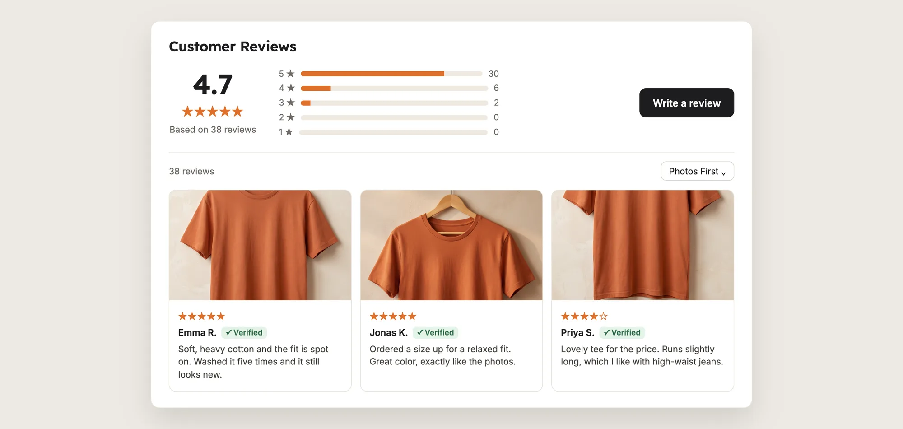Click the count 30 for five stars
903x429 pixels.
(x=493, y=74)
